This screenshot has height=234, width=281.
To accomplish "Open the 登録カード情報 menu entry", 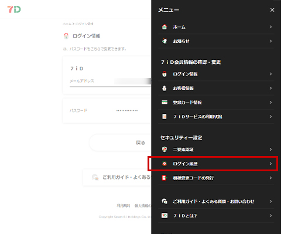I will [216, 103].
